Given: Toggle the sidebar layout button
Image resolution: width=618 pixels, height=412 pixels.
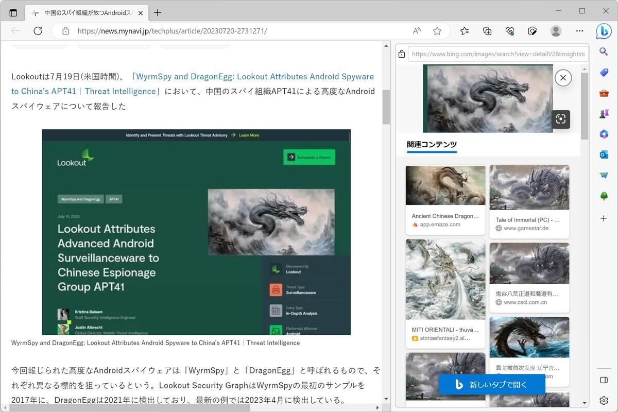Looking at the screenshot, I should tap(604, 380).
